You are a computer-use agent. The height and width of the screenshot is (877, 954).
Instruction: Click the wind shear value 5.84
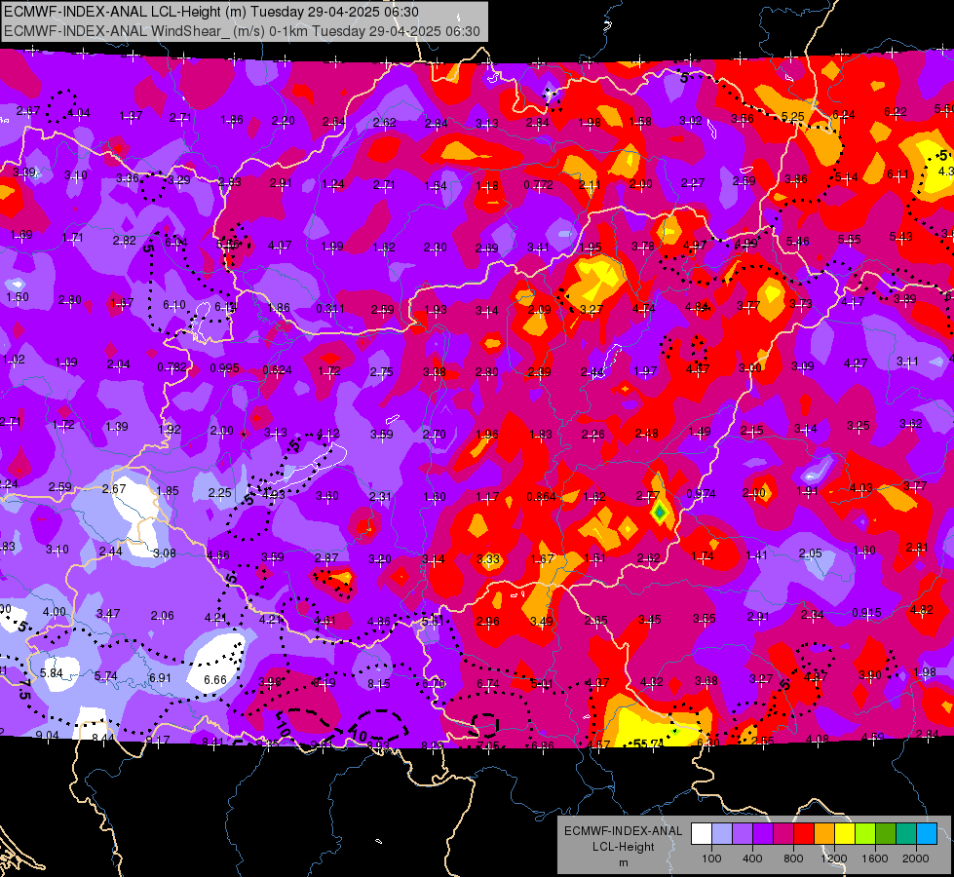[51, 673]
